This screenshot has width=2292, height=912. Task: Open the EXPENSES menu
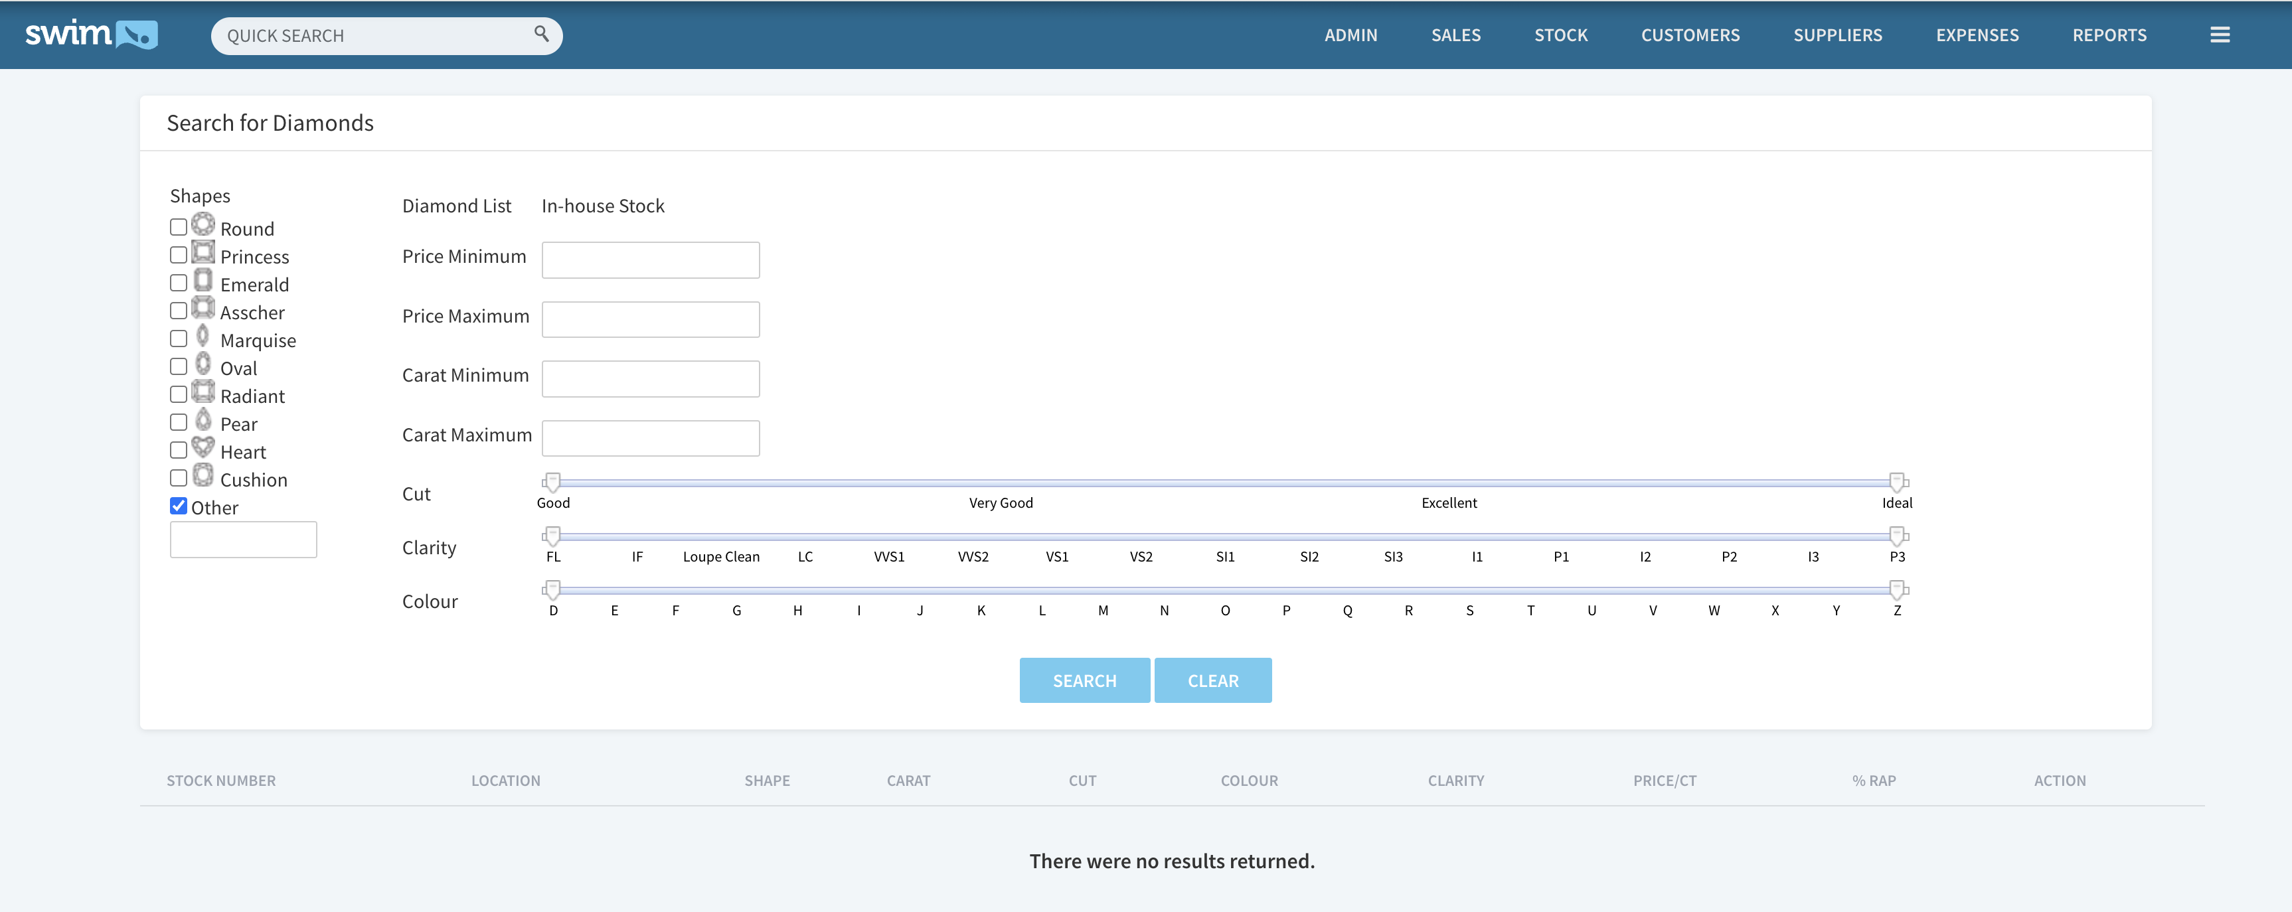click(1977, 36)
